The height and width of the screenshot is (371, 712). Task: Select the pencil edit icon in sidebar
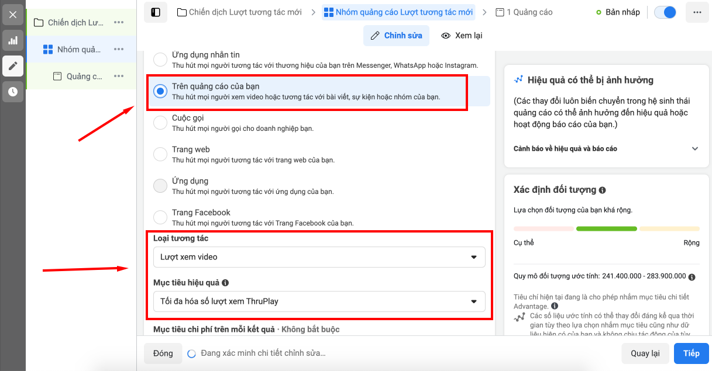coord(13,66)
